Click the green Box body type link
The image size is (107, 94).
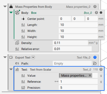34,13
